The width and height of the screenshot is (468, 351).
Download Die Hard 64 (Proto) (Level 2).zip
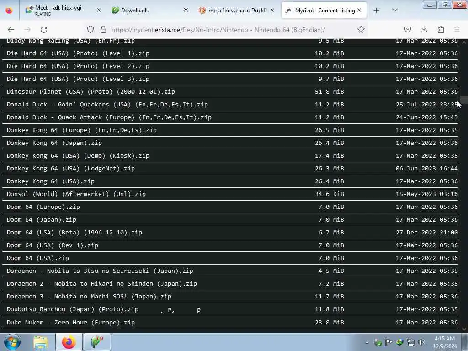coord(78,66)
